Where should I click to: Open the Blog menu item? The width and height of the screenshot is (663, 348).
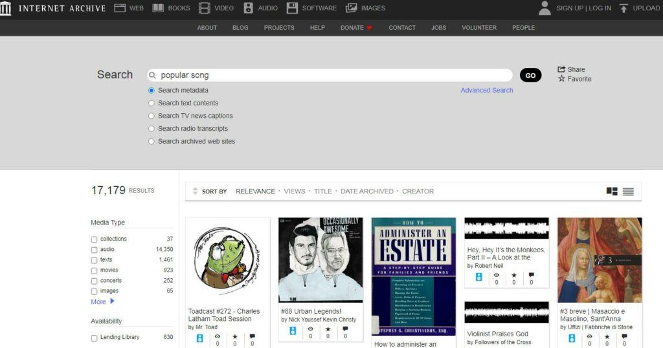(240, 27)
